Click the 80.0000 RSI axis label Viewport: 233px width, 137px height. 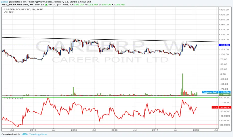[225, 98]
